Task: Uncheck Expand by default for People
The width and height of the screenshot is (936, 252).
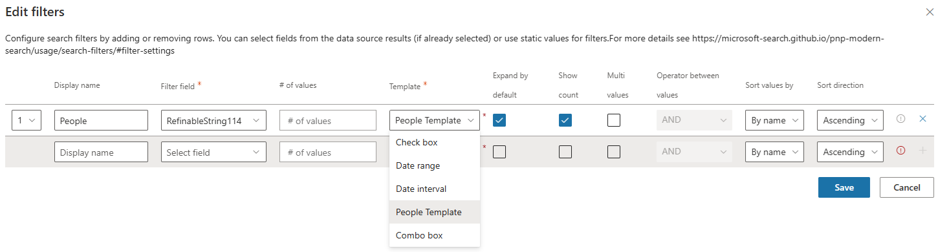Action: coord(499,120)
